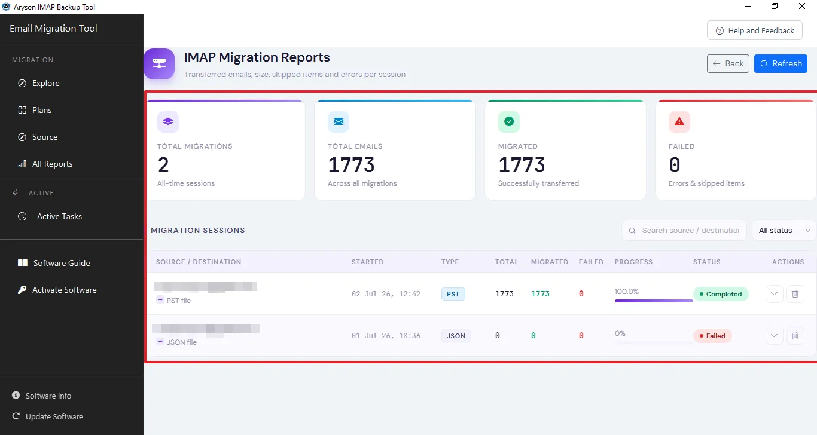Open Active Tasks in sidebar

(59, 216)
